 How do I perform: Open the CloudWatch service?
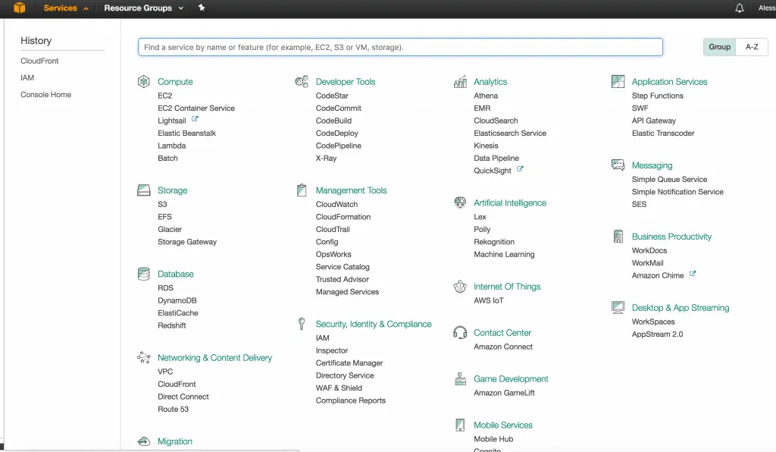pos(336,204)
